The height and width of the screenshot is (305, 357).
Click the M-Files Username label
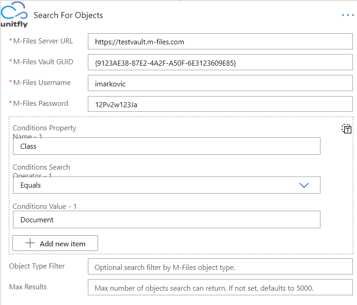pyautogui.click(x=42, y=83)
